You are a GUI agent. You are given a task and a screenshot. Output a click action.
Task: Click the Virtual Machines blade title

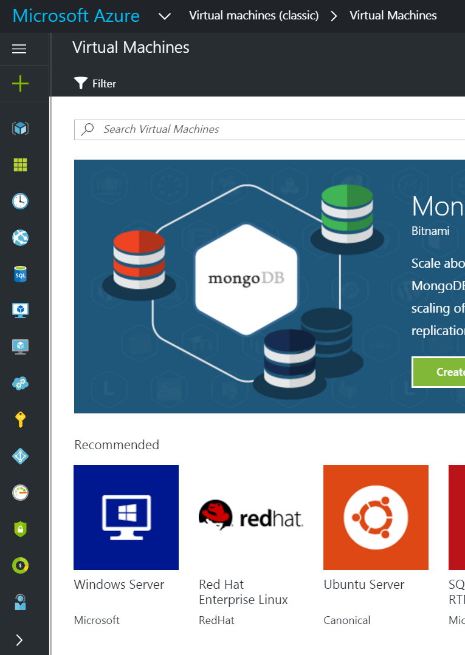(x=131, y=47)
